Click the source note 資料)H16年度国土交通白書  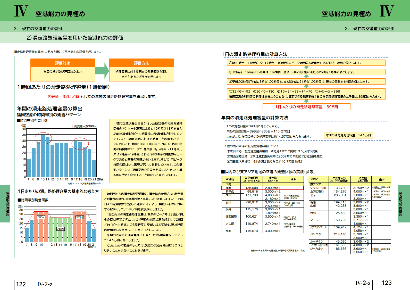278,251
